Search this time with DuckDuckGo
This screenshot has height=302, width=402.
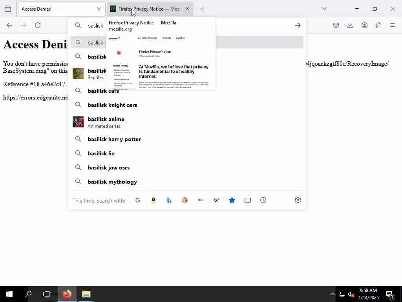(185, 200)
